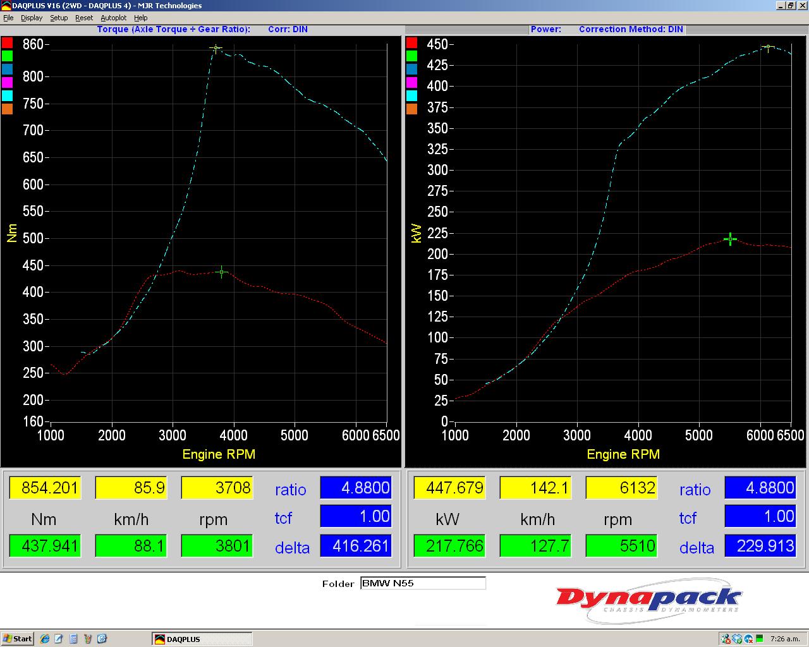Click the Folder field containing BMW N55
Image resolution: width=809 pixels, height=647 pixels.
423,583
